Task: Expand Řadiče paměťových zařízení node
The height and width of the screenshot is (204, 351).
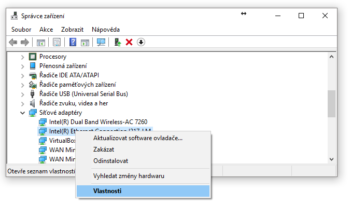Action: pyautogui.click(x=22, y=85)
